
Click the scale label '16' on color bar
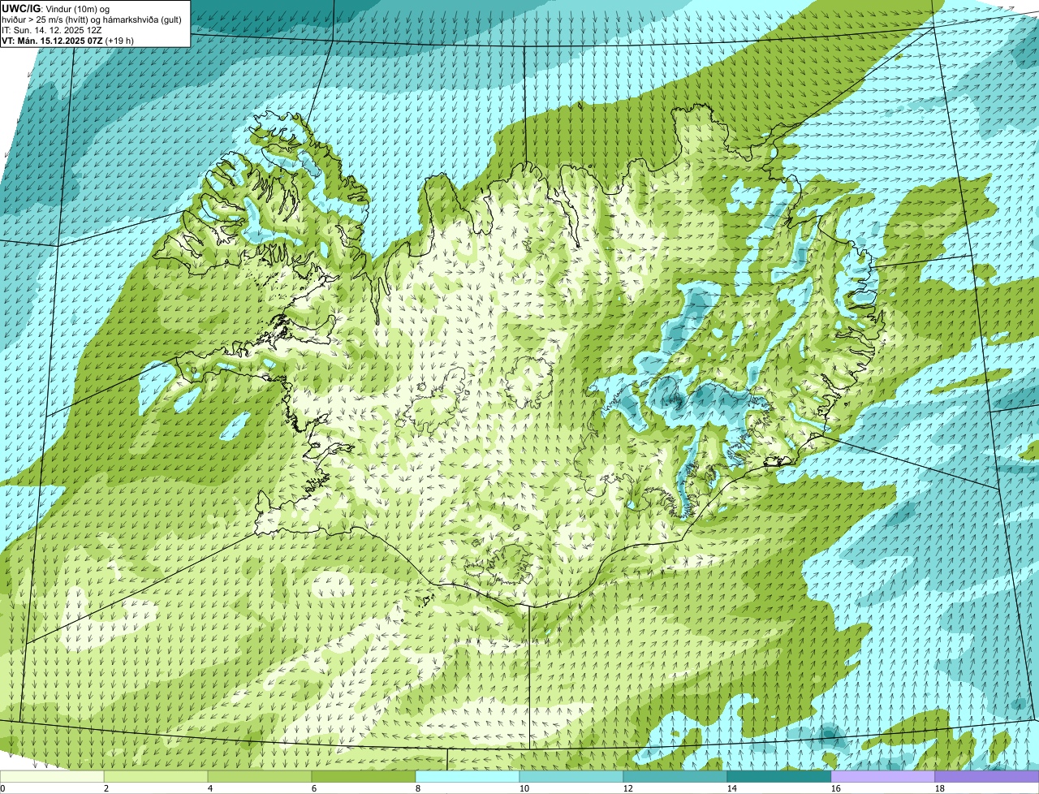point(836,788)
